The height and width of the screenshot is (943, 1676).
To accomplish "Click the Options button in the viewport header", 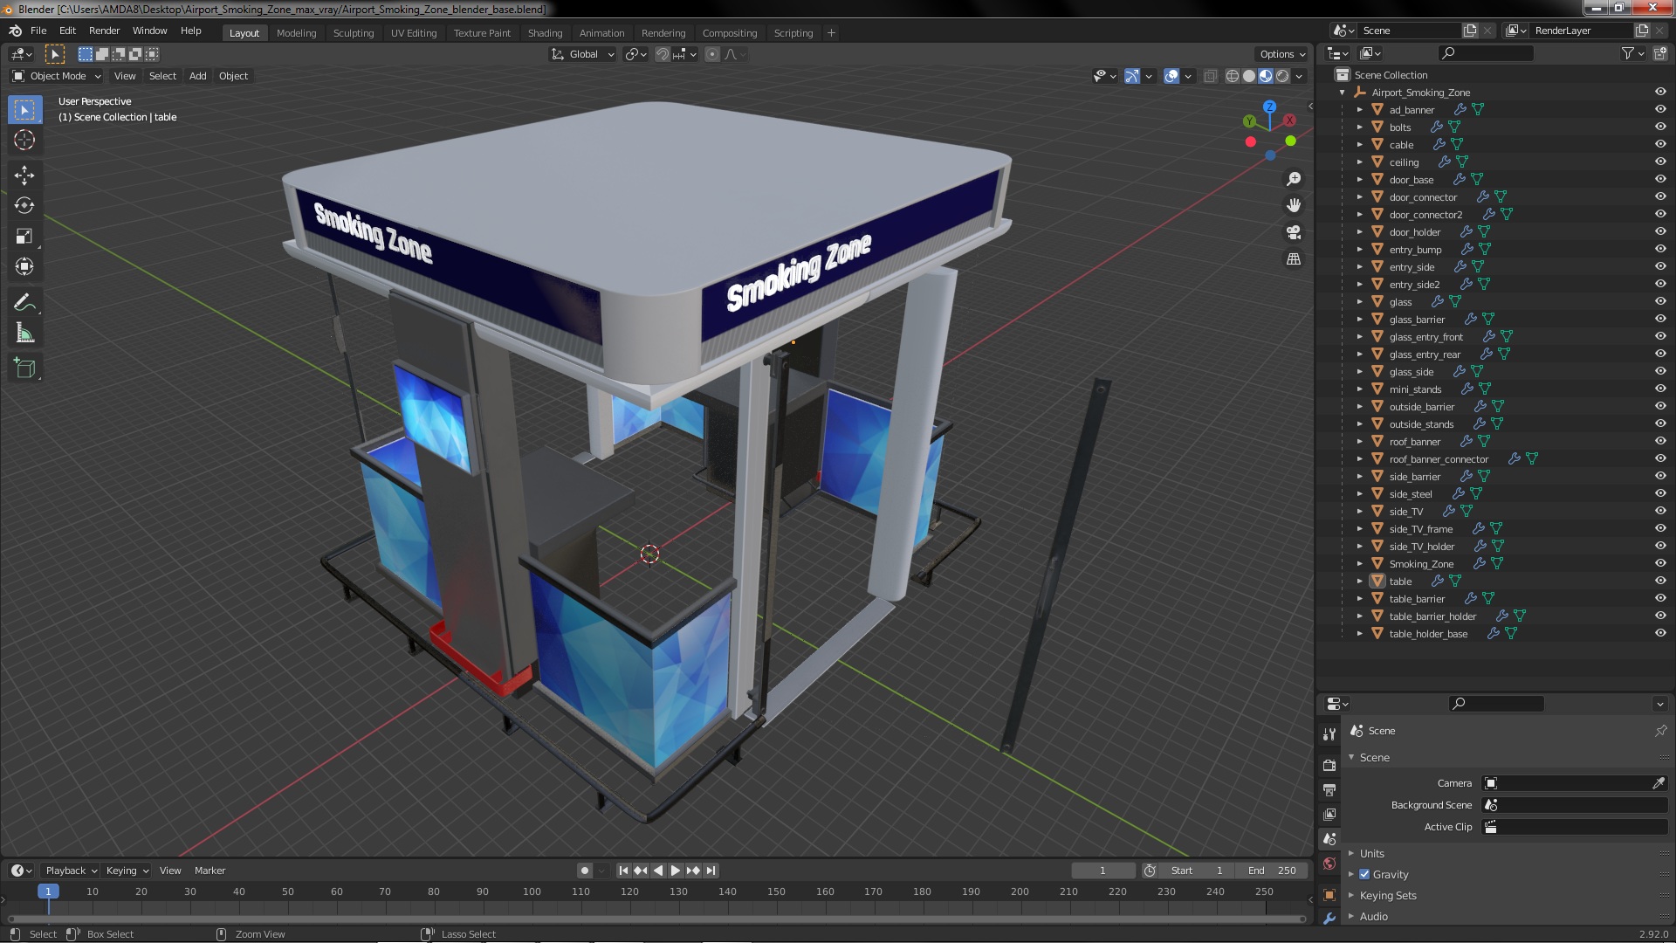I will [1281, 54].
